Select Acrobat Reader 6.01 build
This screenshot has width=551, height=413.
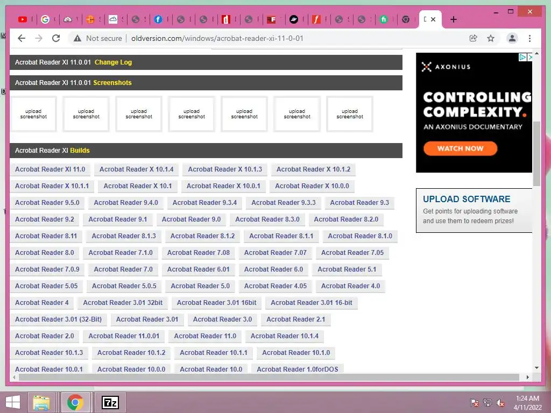pos(198,269)
